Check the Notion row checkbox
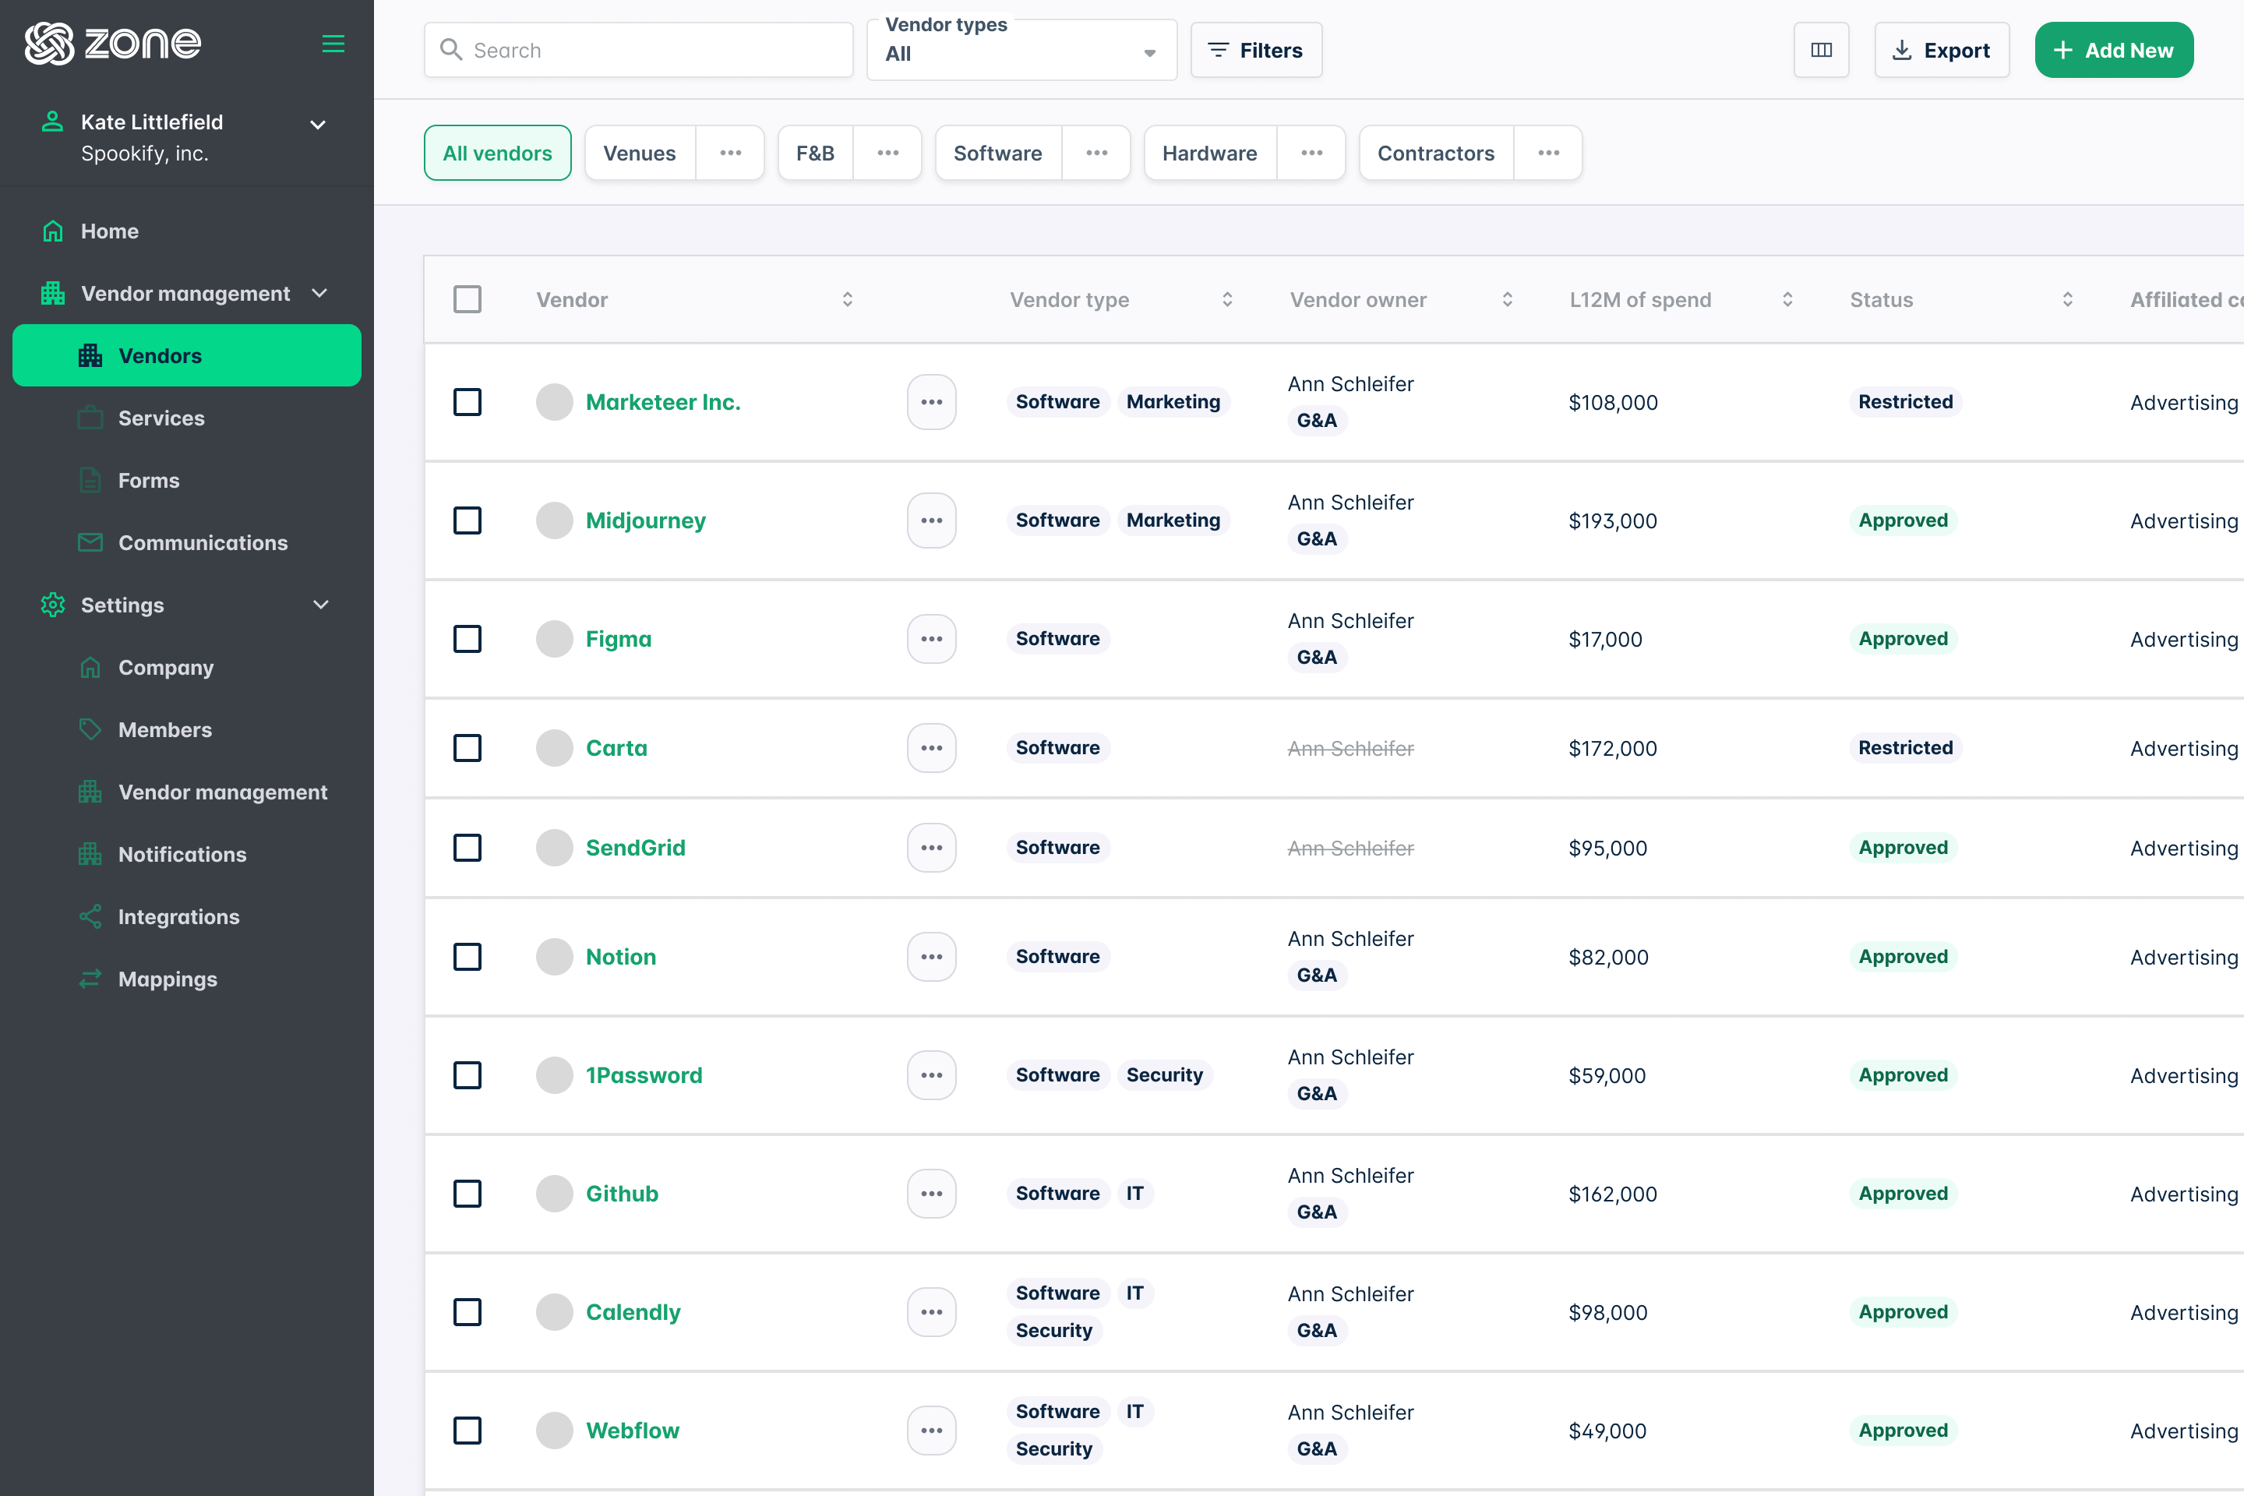2244x1496 pixels. [467, 956]
